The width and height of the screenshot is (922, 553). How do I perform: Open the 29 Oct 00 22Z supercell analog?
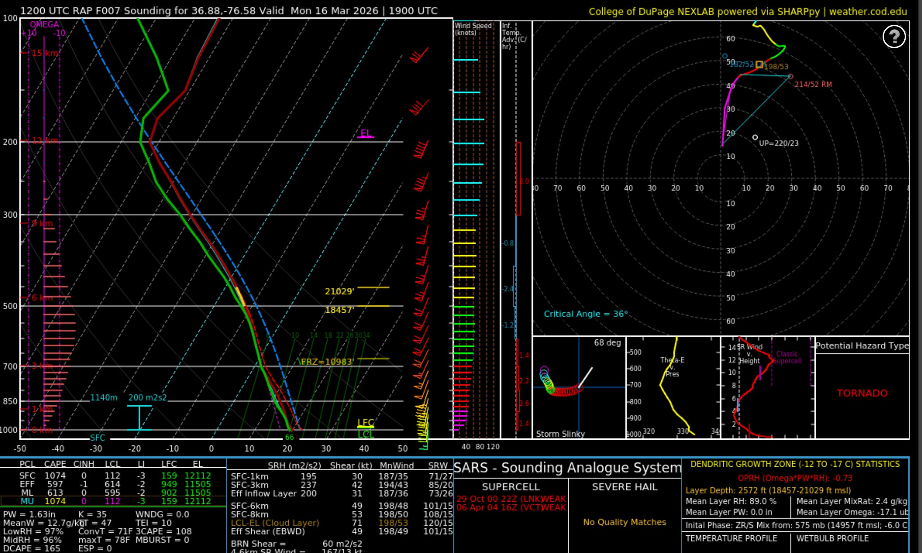[x=511, y=499]
